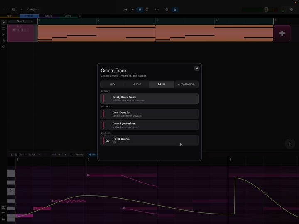
Task: Switch to the AUDIO tab in Create Track
Action: coord(137,84)
